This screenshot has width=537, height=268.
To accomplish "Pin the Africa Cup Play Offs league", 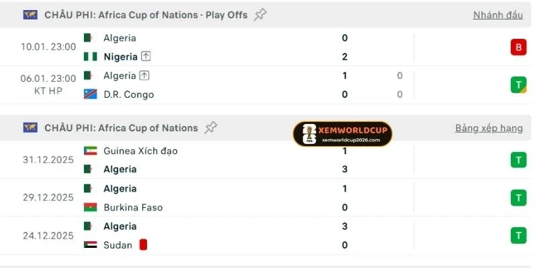I will coord(260,15).
